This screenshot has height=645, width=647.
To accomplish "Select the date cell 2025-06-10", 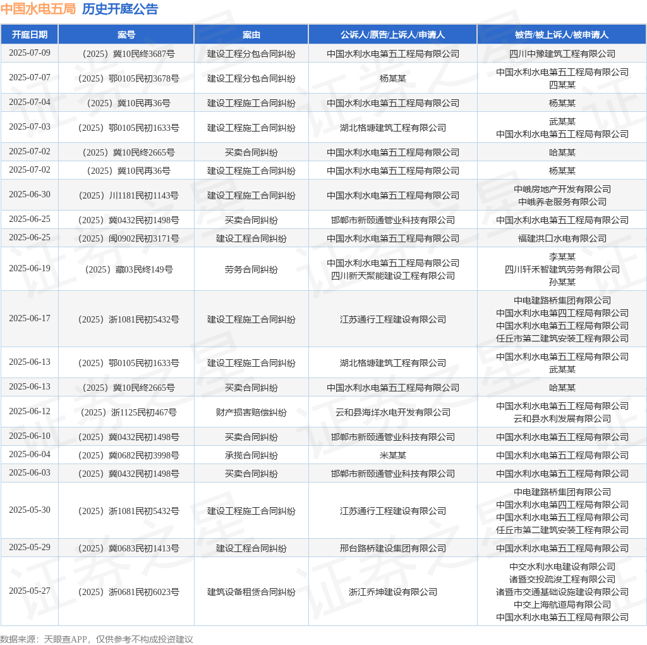I will (30, 436).
